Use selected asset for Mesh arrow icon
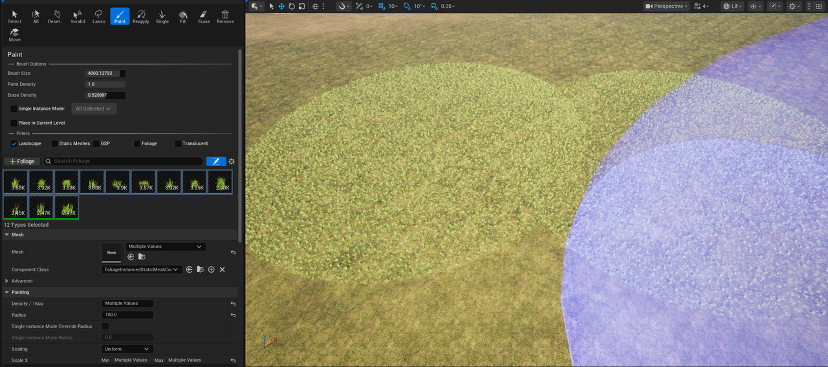Viewport: 828px width, 367px height. click(x=131, y=257)
